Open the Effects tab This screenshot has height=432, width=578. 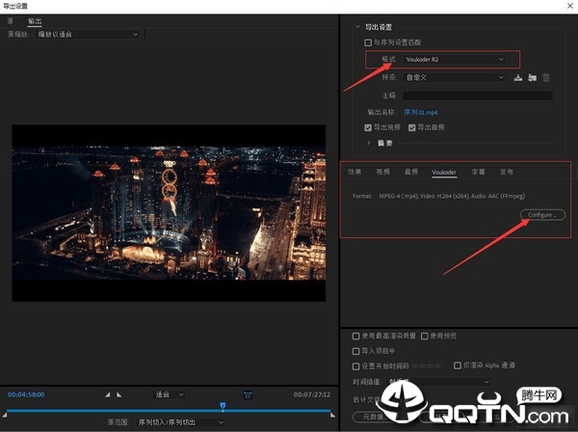pyautogui.click(x=355, y=172)
